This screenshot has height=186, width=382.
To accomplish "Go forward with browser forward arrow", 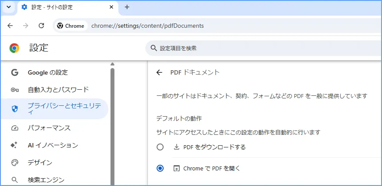I will pos(26,26).
